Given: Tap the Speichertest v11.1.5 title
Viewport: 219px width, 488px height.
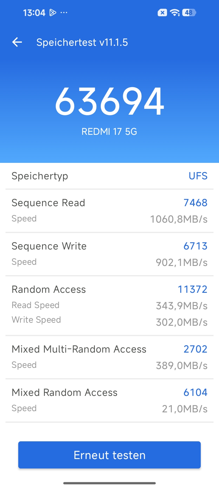Looking at the screenshot, I should [x=82, y=42].
